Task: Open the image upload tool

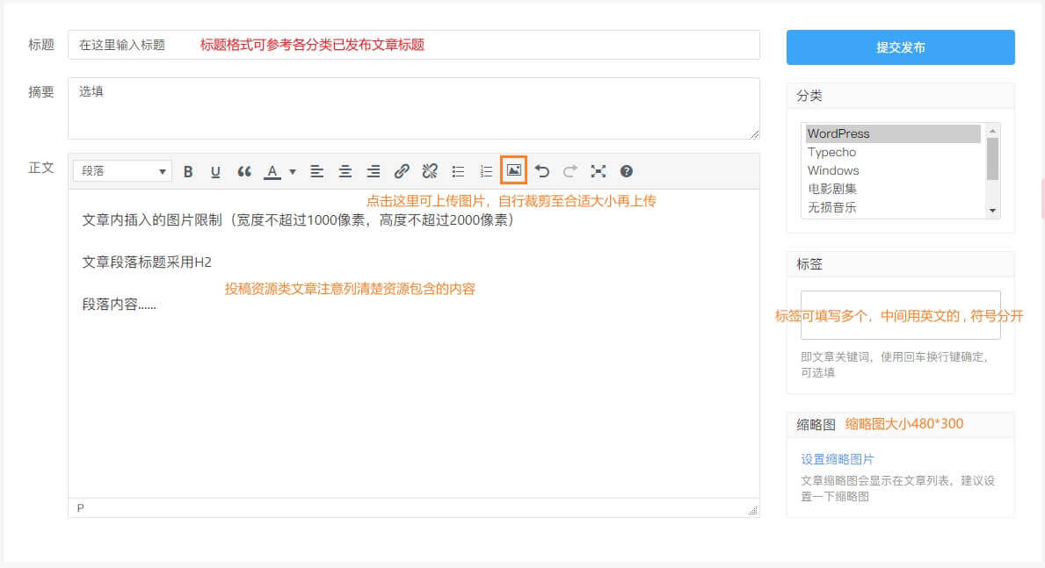Action: pos(514,171)
